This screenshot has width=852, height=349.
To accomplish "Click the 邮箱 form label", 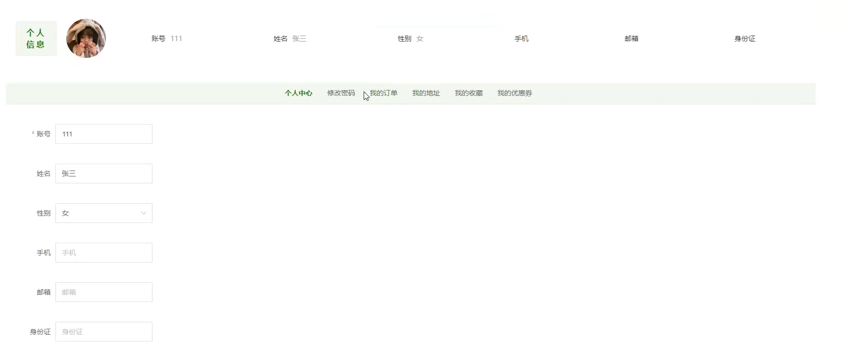I will click(44, 292).
